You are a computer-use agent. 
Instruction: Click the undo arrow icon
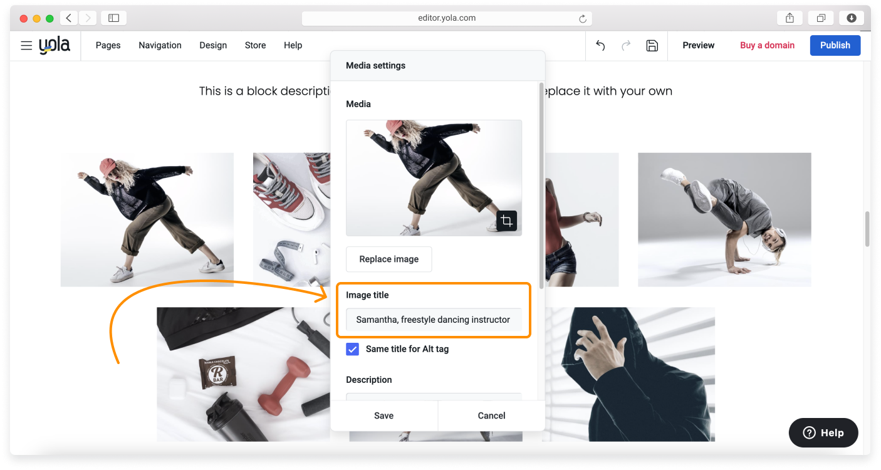[600, 45]
